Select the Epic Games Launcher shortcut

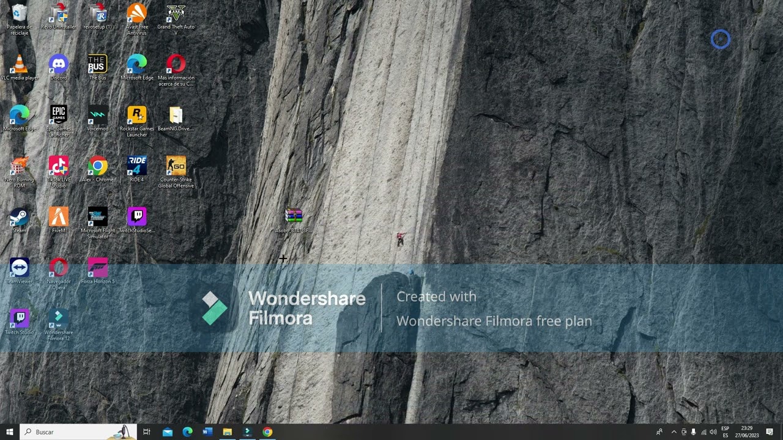pyautogui.click(x=59, y=121)
